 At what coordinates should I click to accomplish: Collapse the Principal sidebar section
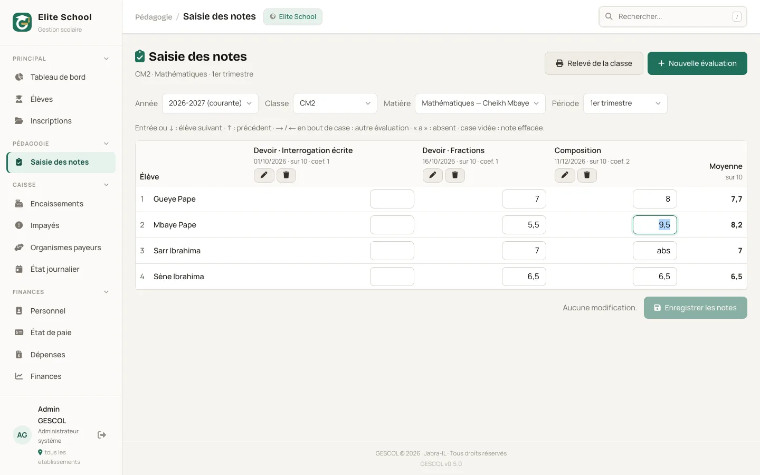pyautogui.click(x=61, y=59)
